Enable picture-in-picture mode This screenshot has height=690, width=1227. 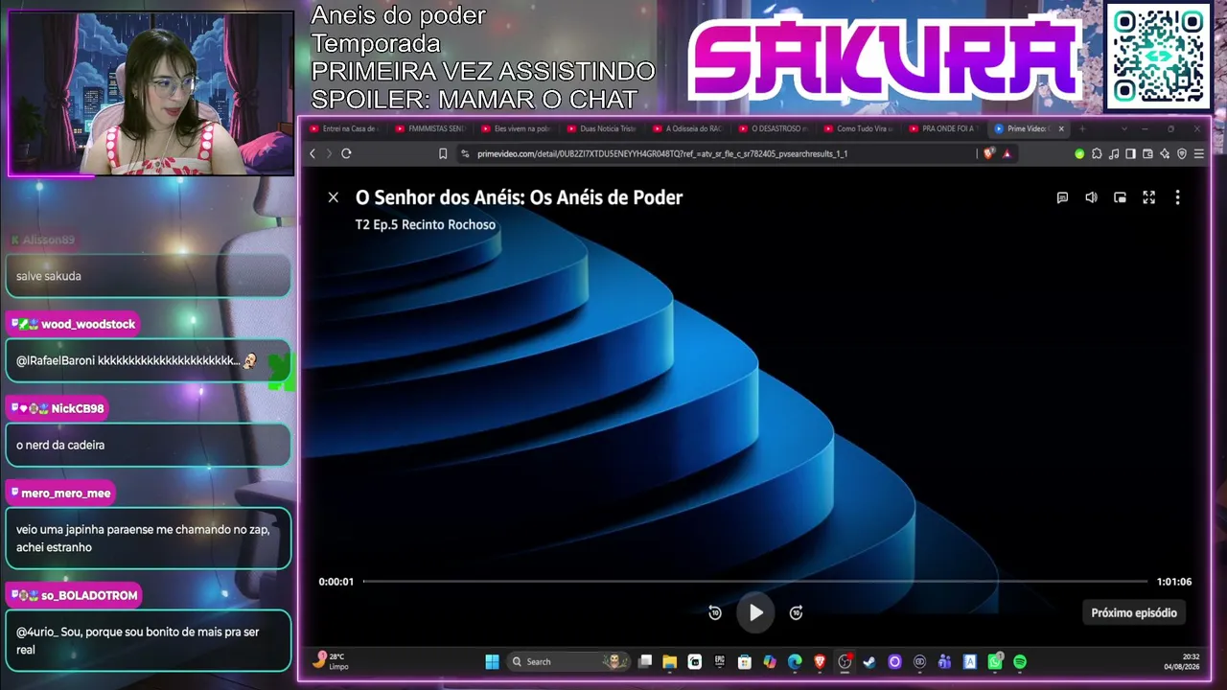point(1120,197)
